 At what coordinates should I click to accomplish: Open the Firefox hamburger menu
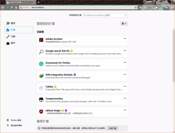pyautogui.click(x=172, y=8)
